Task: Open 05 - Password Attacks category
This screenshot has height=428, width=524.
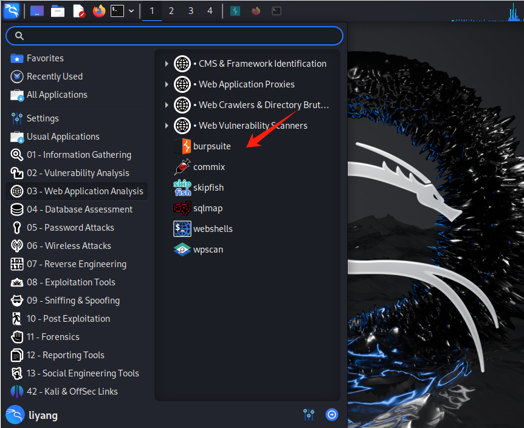Action: [77, 228]
